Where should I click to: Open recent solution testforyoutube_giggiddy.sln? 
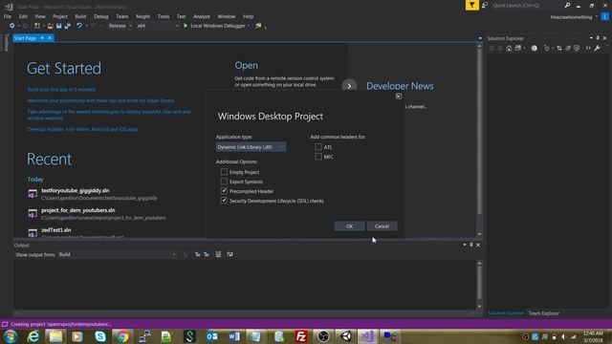click(x=76, y=191)
